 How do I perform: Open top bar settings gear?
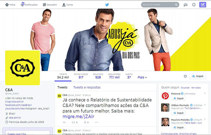tap(194, 5)
